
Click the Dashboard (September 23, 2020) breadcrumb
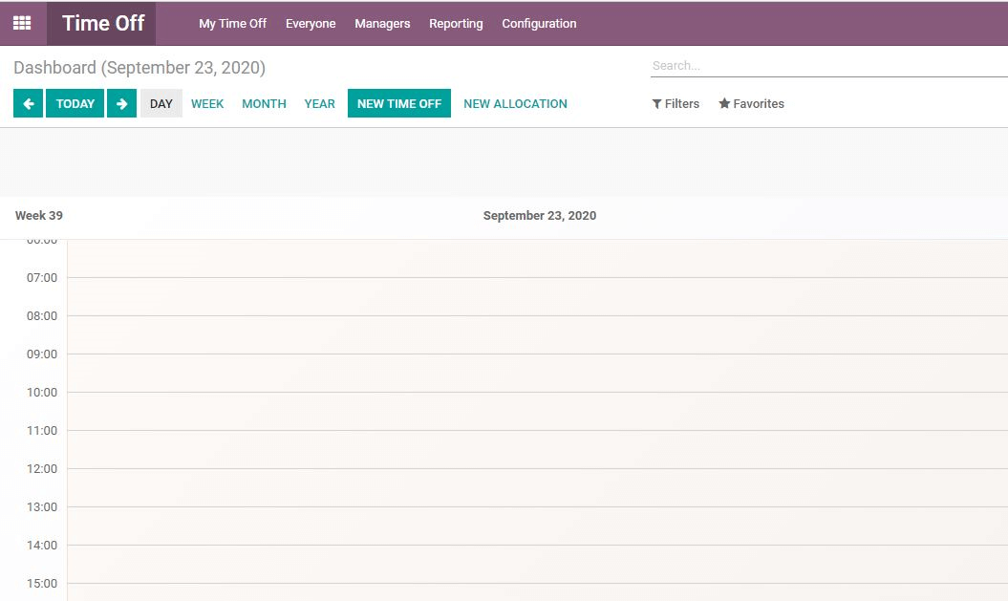[139, 68]
